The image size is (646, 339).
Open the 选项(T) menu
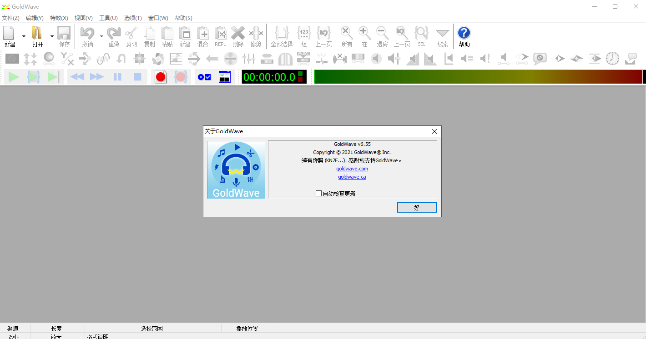click(133, 18)
